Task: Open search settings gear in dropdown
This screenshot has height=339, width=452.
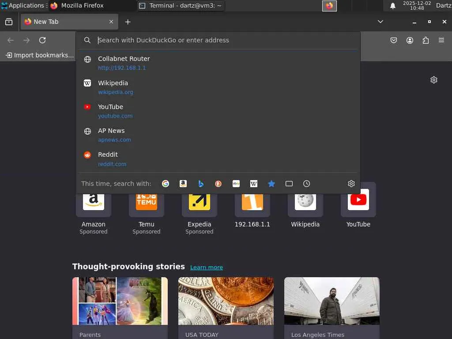Action: tap(351, 184)
